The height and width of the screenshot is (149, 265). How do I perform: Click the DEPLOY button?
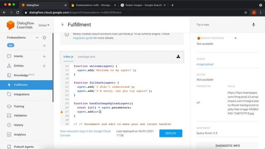171,133
